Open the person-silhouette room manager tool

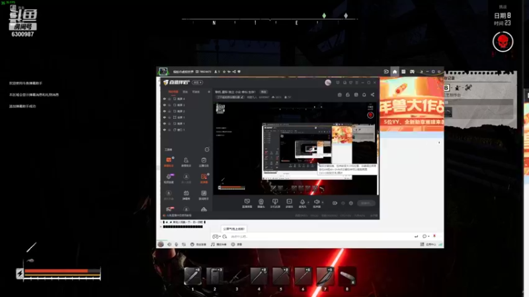(186, 162)
